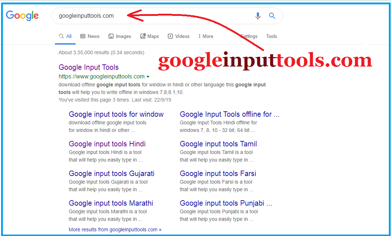The image size is (391, 236).
Task: Open the Google input tools Hindi sitelink
Action: coord(107,144)
